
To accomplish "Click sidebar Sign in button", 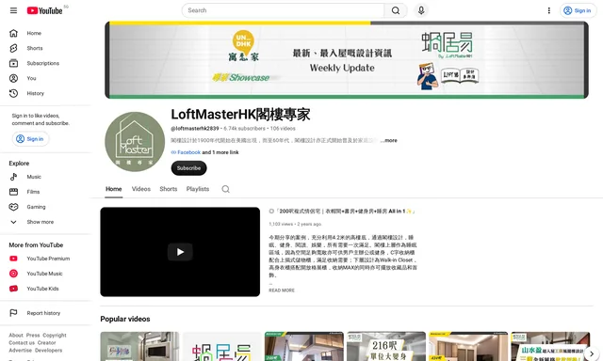I will click(30, 139).
